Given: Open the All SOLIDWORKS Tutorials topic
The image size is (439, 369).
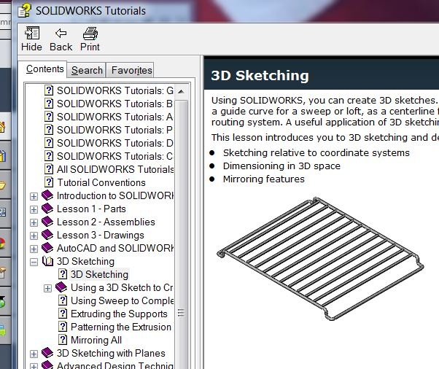Looking at the screenshot, I should (x=115, y=169).
